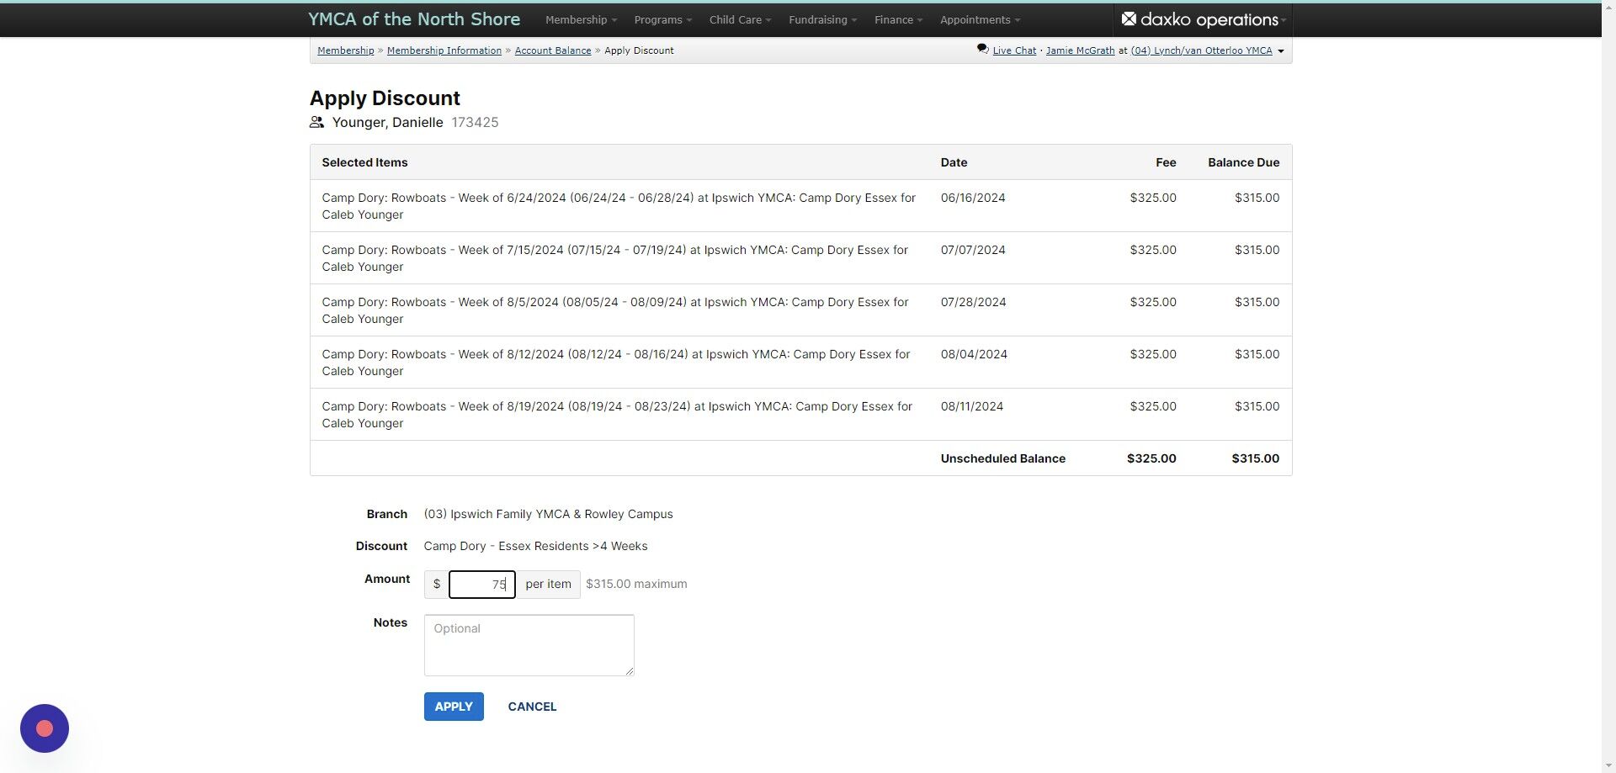
Task: Focus the discount Amount input field
Action: pyautogui.click(x=481, y=584)
